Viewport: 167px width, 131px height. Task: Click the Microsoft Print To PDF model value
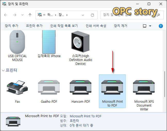[85, 116]
